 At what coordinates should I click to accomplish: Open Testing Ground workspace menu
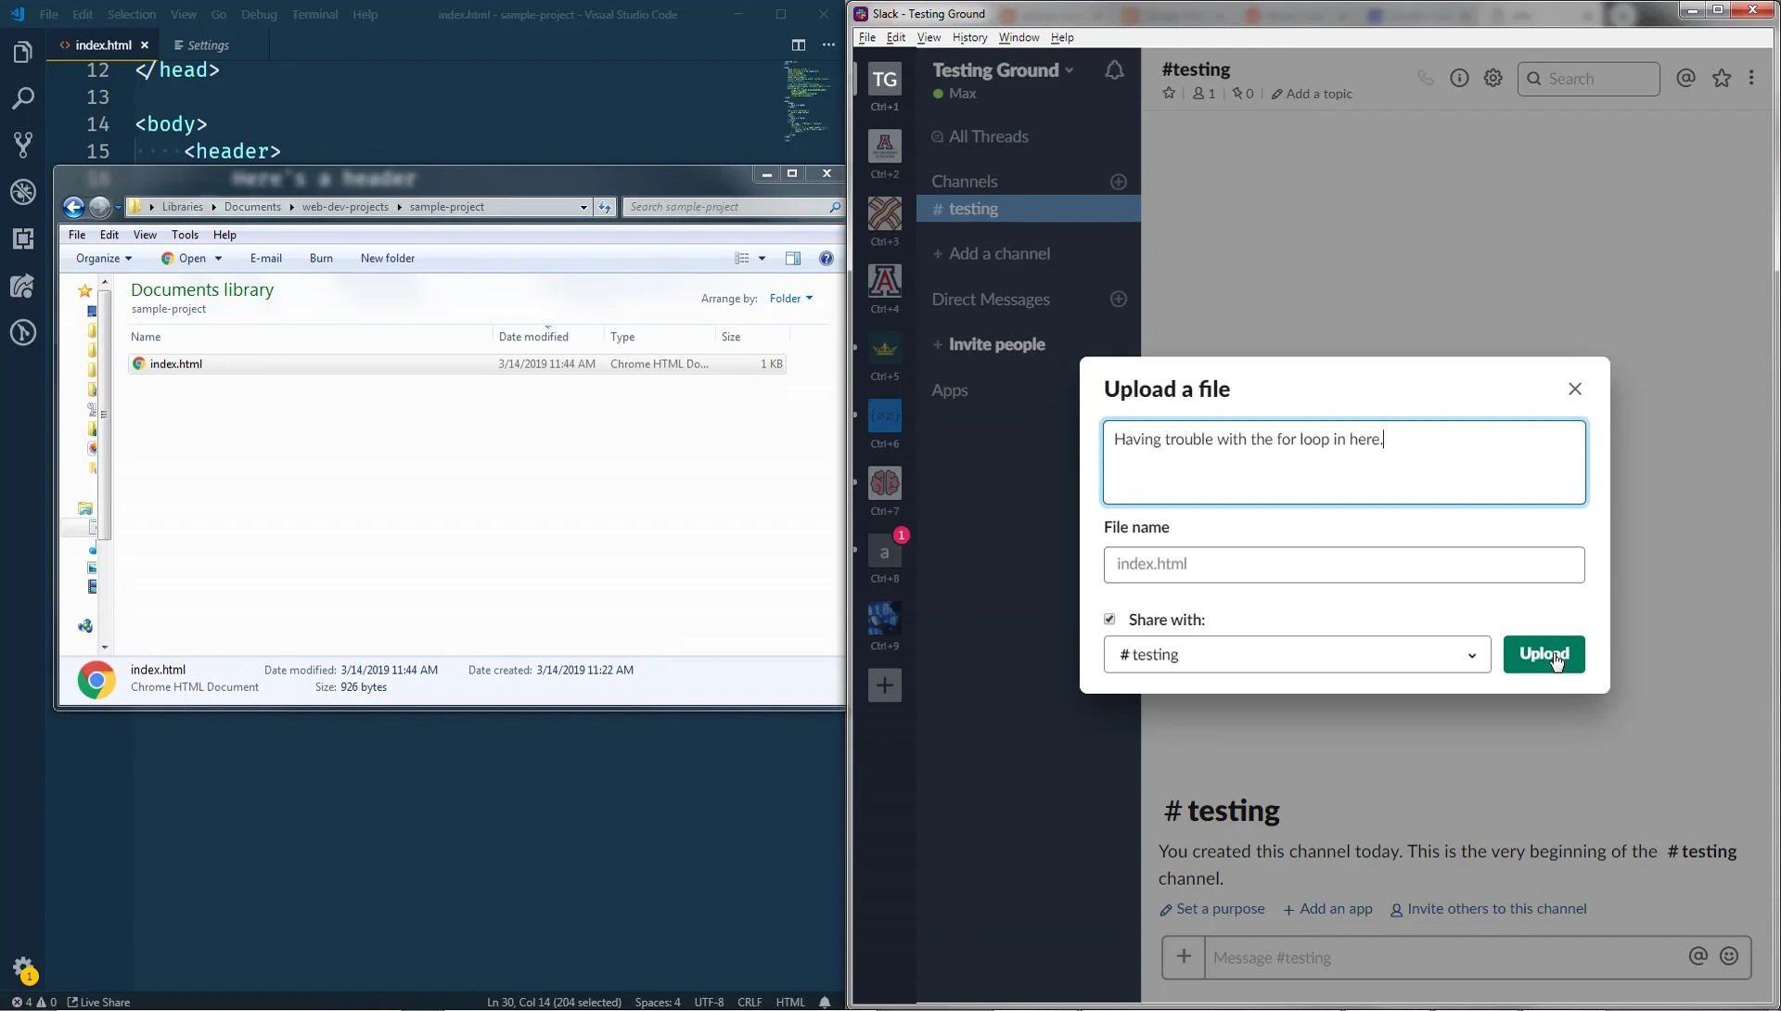pyautogui.click(x=1003, y=70)
